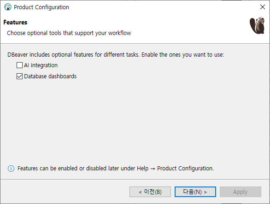
Task: Click the 'Features can be enabled or disabled' note
Action: click(116, 169)
